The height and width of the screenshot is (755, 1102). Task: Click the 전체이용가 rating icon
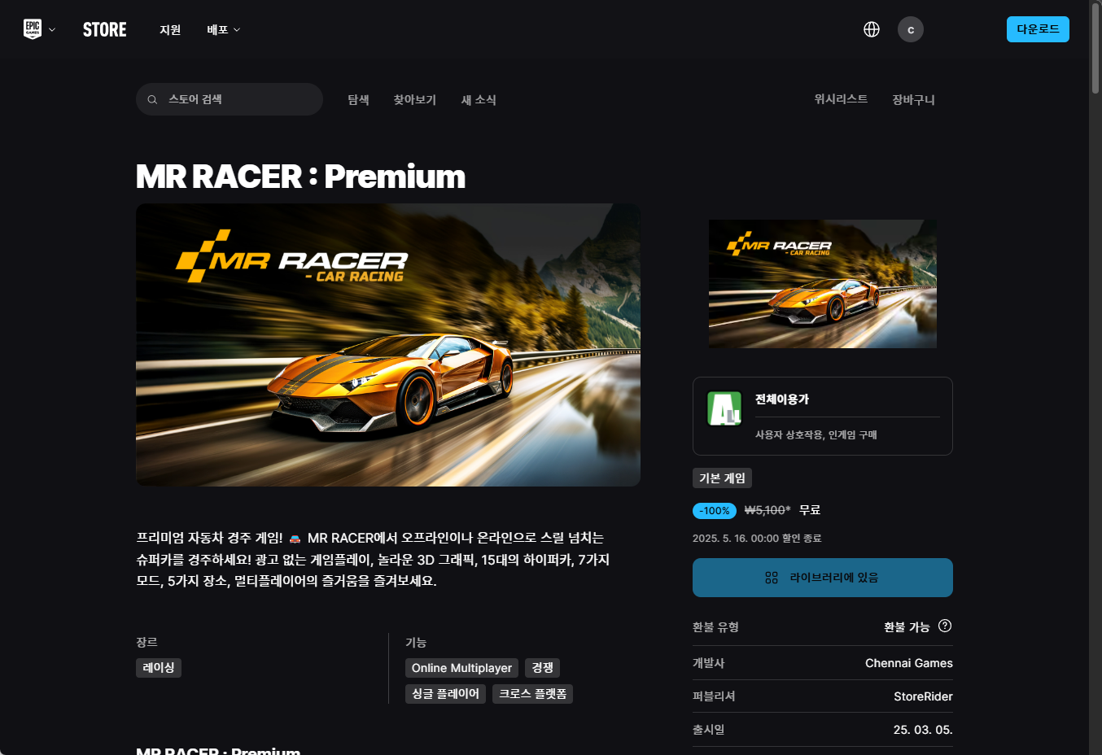(x=724, y=408)
